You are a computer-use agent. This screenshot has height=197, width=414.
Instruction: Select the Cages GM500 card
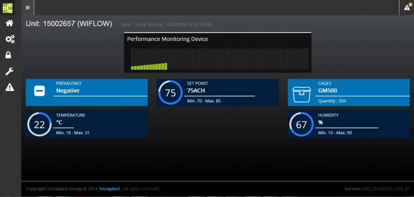click(348, 93)
